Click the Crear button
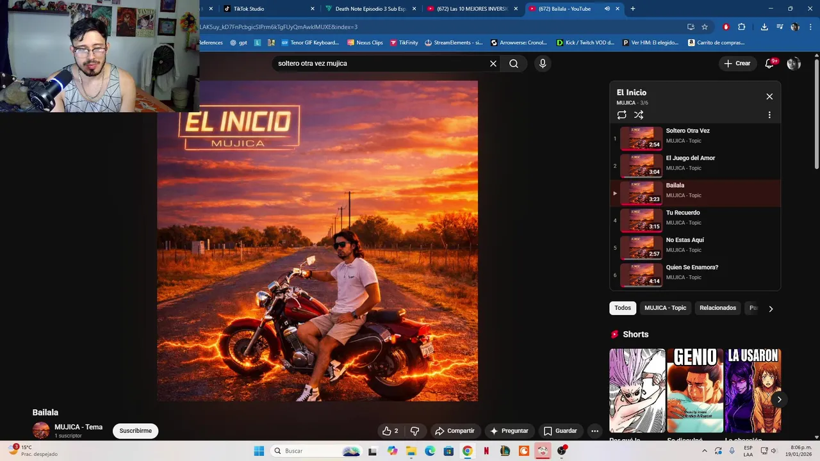The image size is (820, 461). (x=737, y=63)
